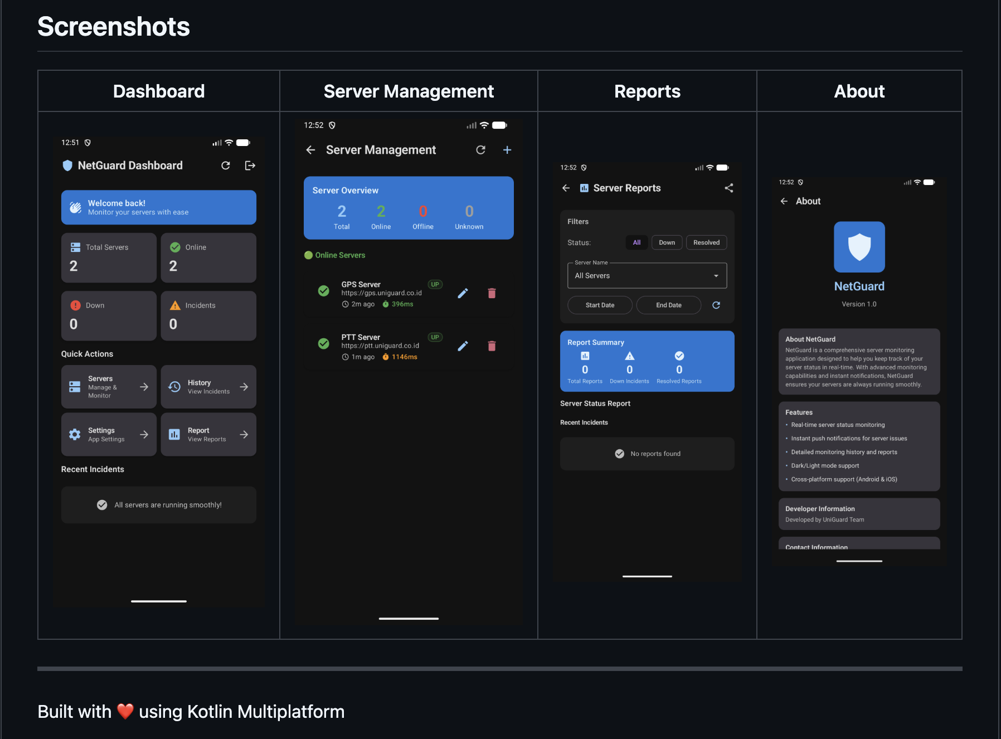This screenshot has width=1001, height=739.
Task: Open the Servers quick action card
Action: pyautogui.click(x=109, y=387)
